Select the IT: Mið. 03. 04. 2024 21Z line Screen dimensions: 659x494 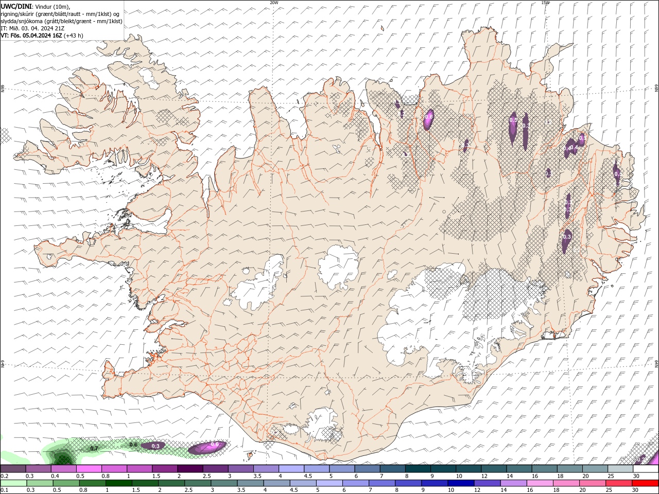32,28
